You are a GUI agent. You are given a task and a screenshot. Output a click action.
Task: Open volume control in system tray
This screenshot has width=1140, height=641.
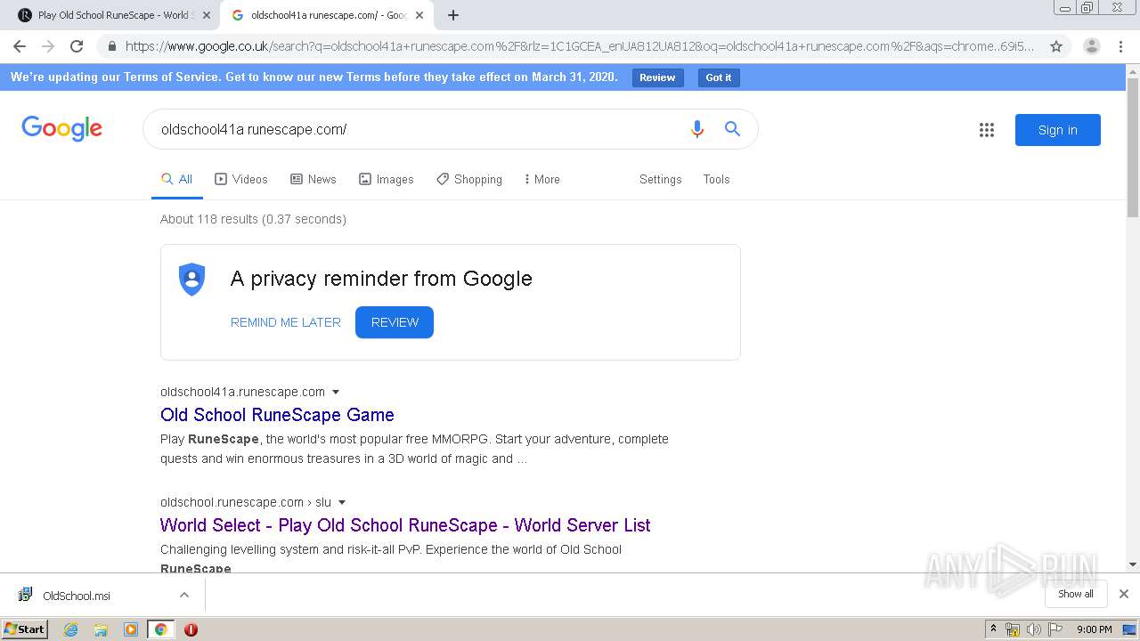(x=1033, y=629)
